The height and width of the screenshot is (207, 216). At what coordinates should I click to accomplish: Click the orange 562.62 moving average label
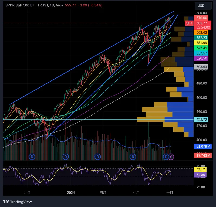(x=201, y=32)
